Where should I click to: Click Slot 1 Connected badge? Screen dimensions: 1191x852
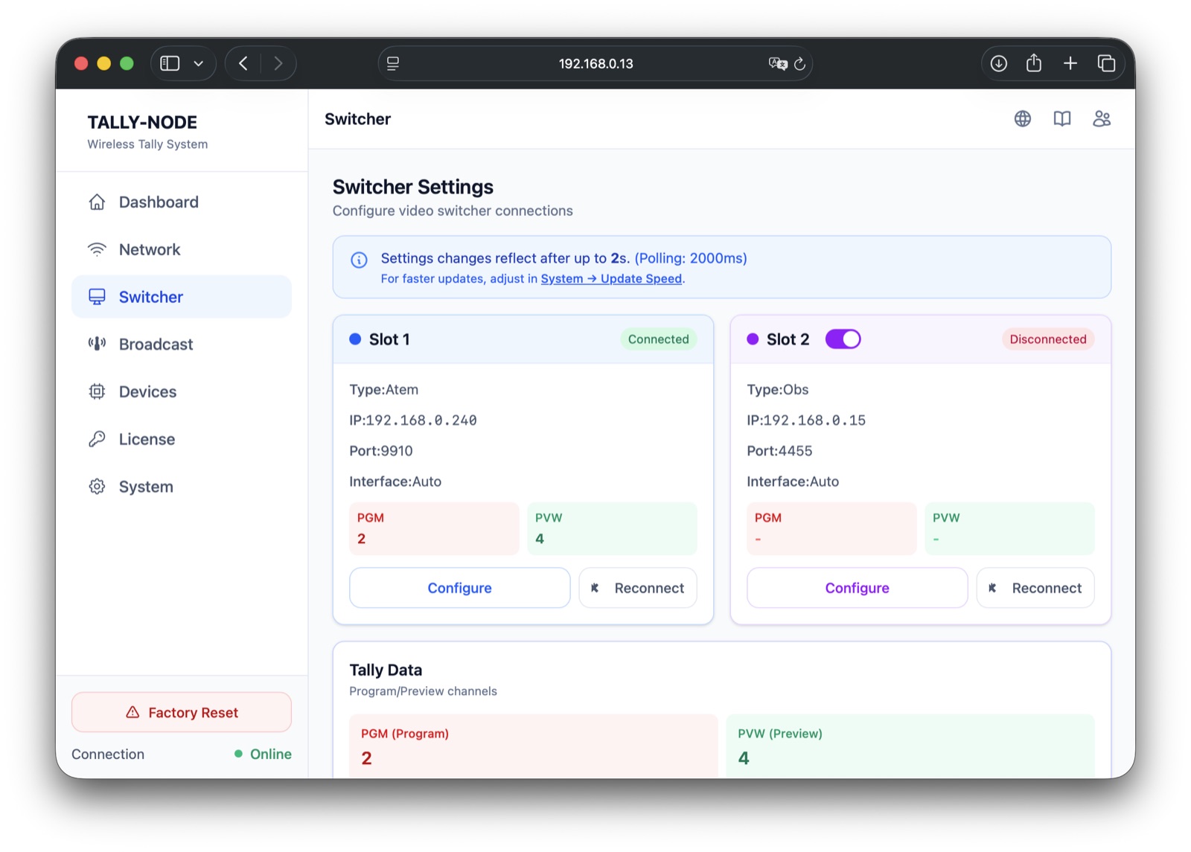pos(658,339)
